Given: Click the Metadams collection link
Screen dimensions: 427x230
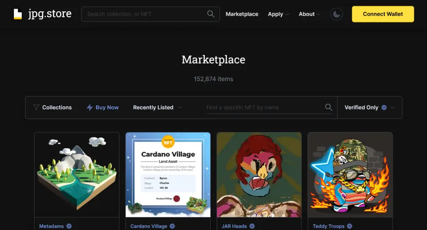Looking at the screenshot, I should (52, 226).
